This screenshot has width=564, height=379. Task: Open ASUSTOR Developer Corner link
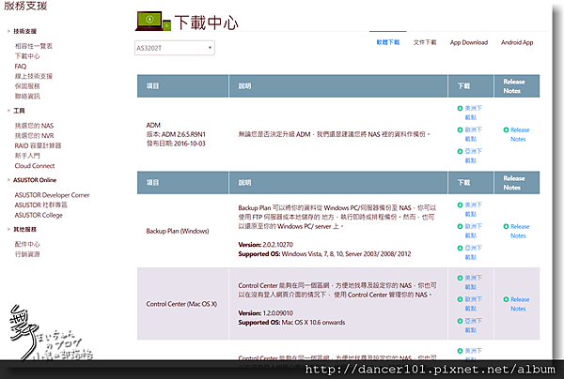tap(52, 195)
